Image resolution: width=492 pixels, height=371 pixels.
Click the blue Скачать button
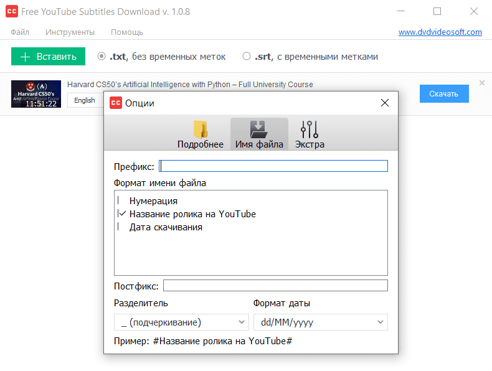(444, 93)
